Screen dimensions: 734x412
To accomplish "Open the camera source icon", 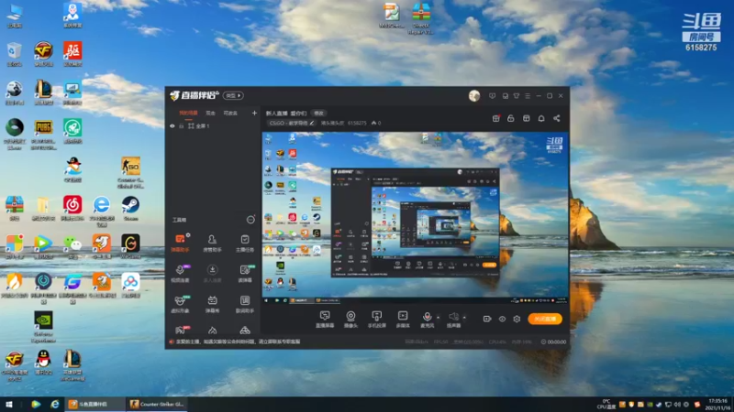I will pos(350,319).
